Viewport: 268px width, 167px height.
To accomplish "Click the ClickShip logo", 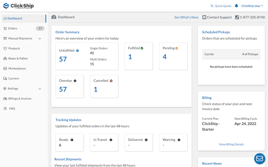I will coord(18,6).
